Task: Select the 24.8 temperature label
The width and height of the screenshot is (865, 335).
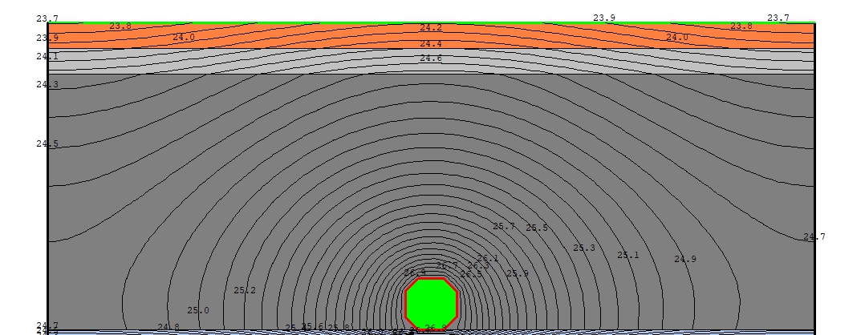Action: (169, 327)
